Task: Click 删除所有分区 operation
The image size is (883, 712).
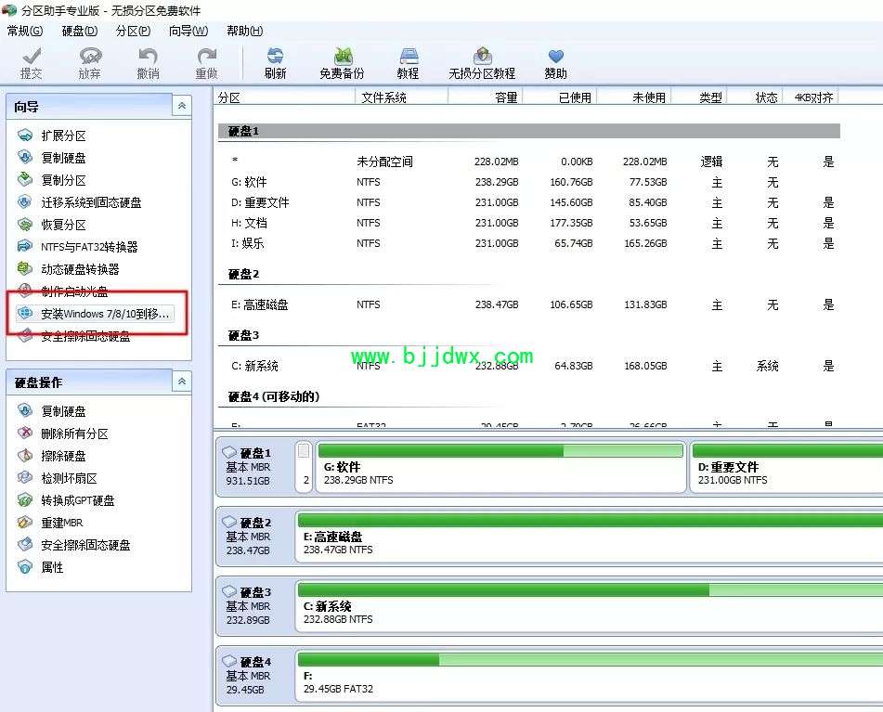Action: 62,434
